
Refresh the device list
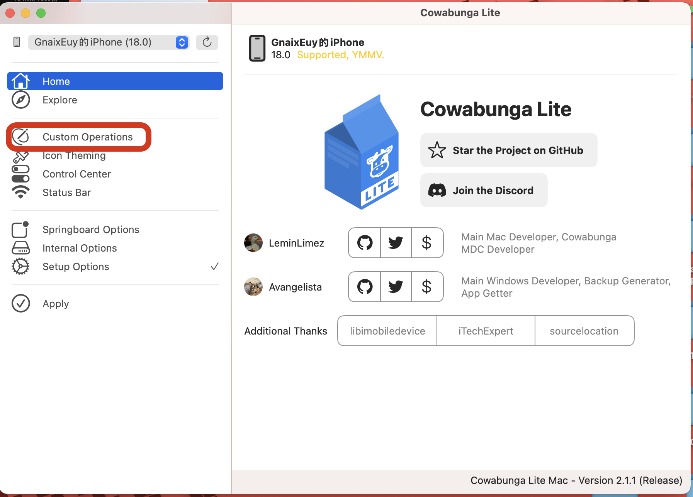click(207, 42)
